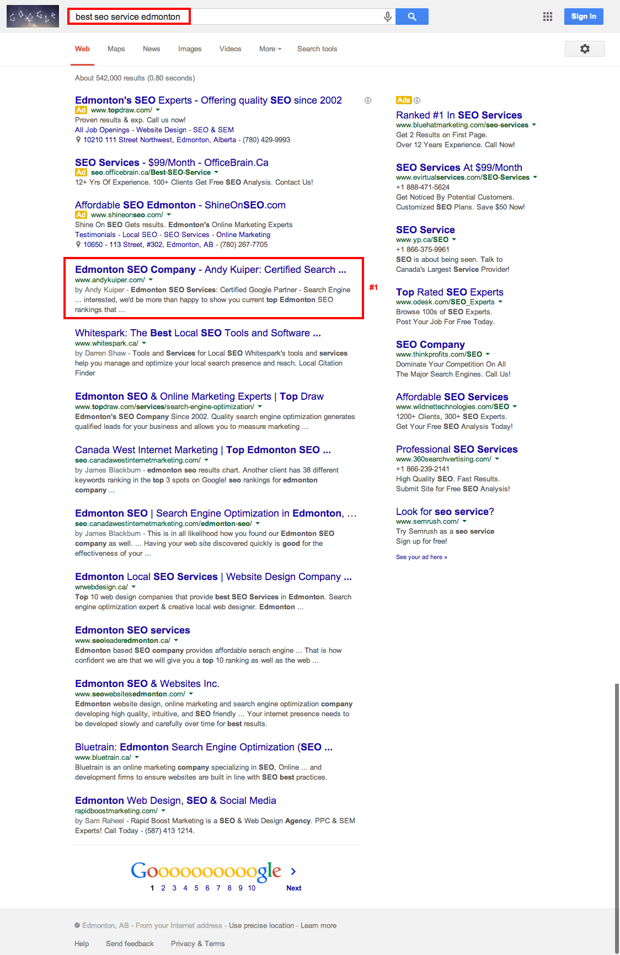
Task: Switch to the Videos tab
Action: (x=231, y=49)
